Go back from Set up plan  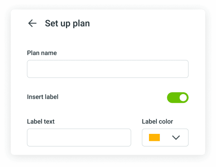point(32,23)
